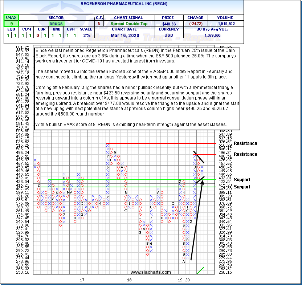Click the DRUGS sector label
Screen dimensions: 302x285
click(x=56, y=24)
